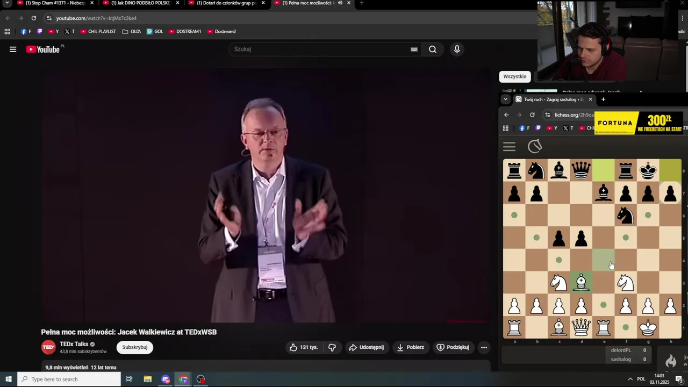Open a new tab in YouTube window
Image resolution: width=688 pixels, height=387 pixels.
tap(361, 3)
